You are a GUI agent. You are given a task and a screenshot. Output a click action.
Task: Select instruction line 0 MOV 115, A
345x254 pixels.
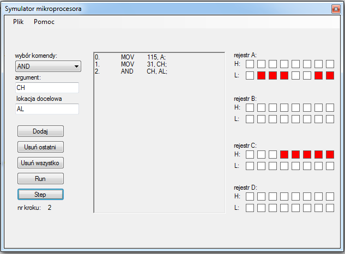(x=131, y=57)
